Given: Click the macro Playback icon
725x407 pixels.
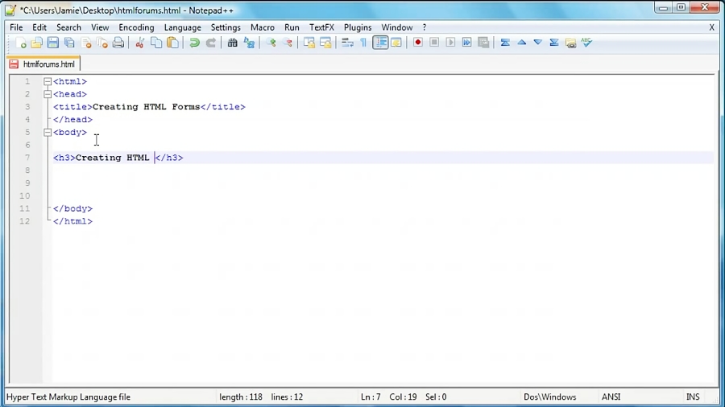Looking at the screenshot, I should (450, 43).
